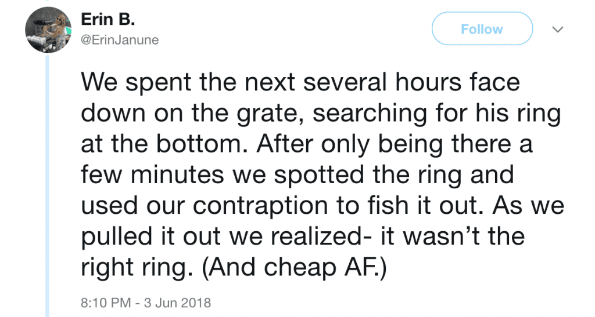This screenshot has height=317, width=595.
Task: Click the phrase "right ring" in the last line
Action: pyautogui.click(x=134, y=267)
